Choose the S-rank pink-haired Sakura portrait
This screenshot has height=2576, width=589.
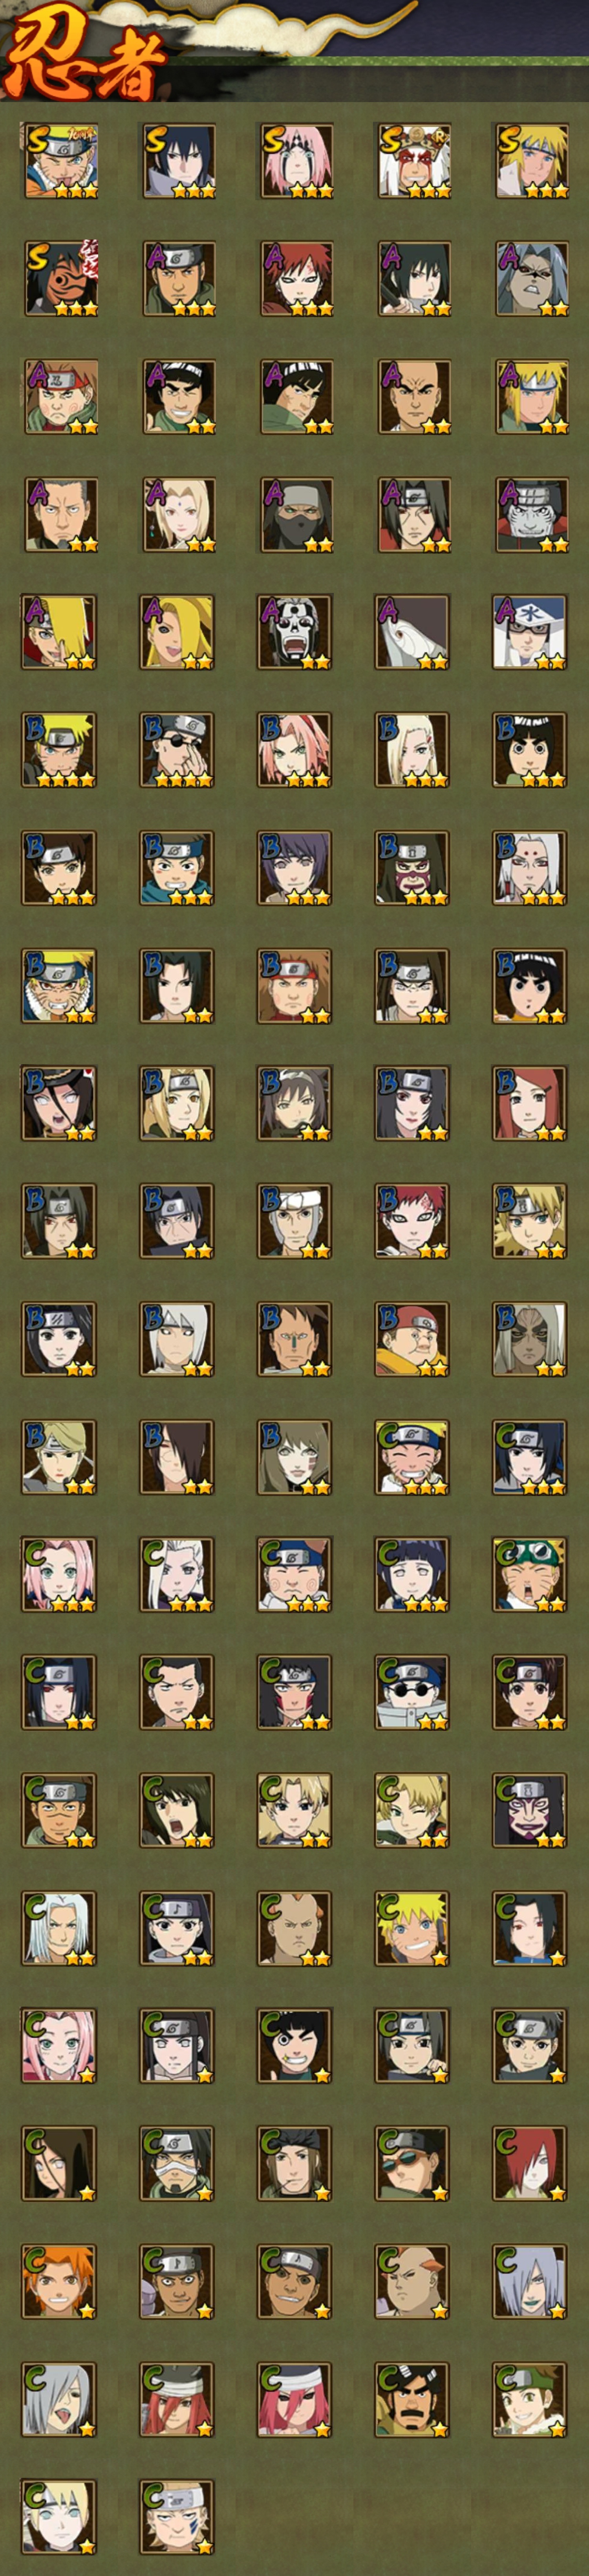pos(295,160)
